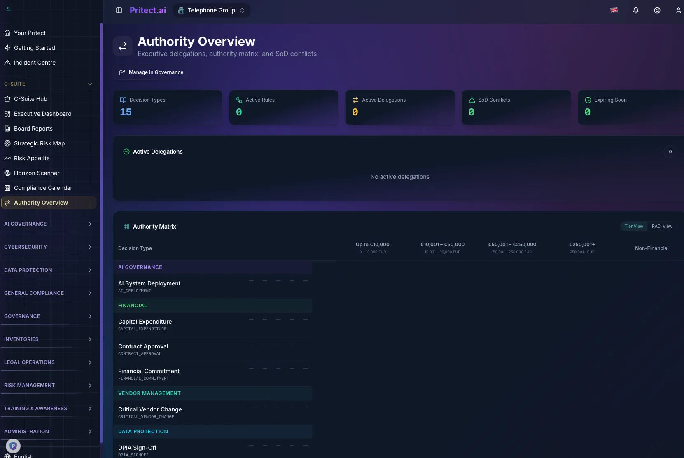Open Strategic Risk Map
Image resolution: width=684 pixels, height=458 pixels.
(49, 143)
